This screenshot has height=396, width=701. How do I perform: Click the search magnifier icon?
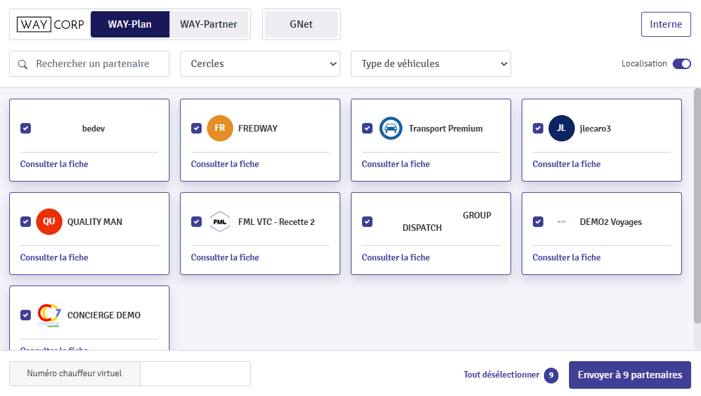point(22,64)
